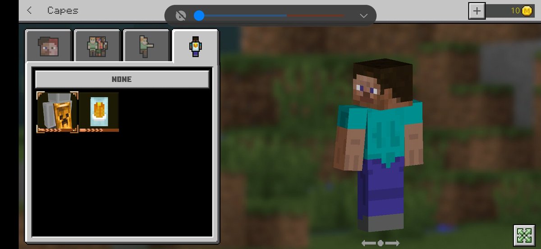Choose the NONE cape option
This screenshot has height=249, width=541.
tap(122, 79)
